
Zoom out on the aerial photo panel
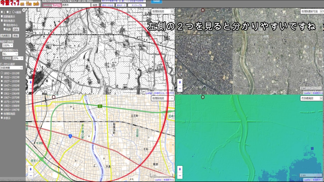coord(180,88)
